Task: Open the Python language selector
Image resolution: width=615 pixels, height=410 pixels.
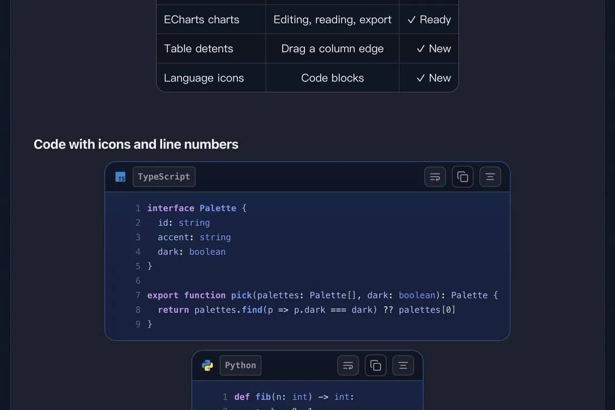Action: click(x=240, y=365)
